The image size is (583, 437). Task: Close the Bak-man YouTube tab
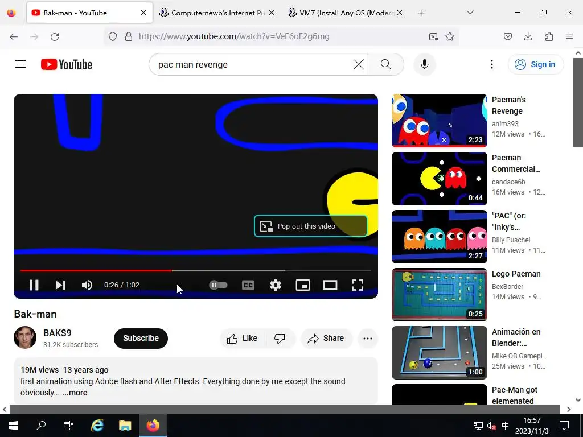[x=143, y=13]
